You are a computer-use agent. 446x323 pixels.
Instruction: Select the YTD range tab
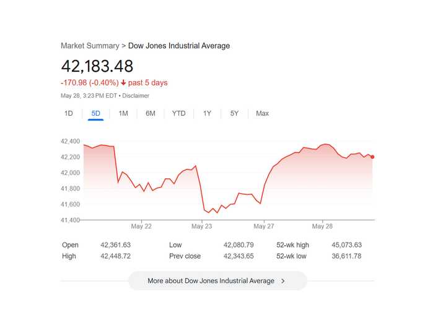178,113
